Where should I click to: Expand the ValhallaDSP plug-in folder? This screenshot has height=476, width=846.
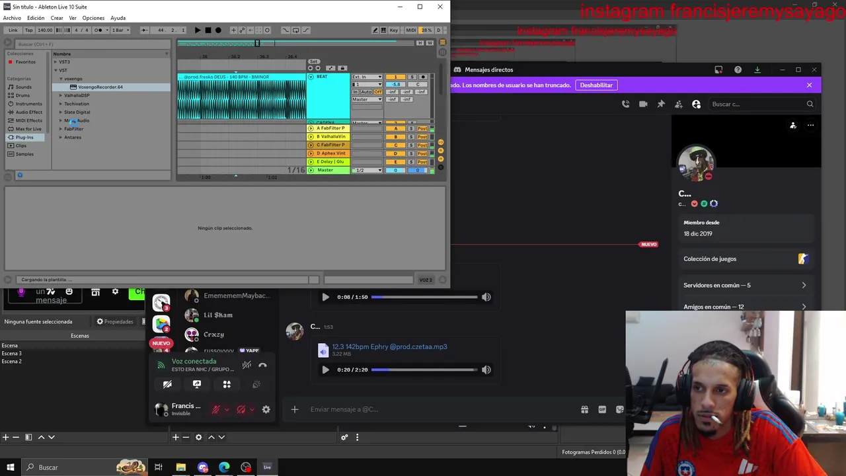coord(61,95)
